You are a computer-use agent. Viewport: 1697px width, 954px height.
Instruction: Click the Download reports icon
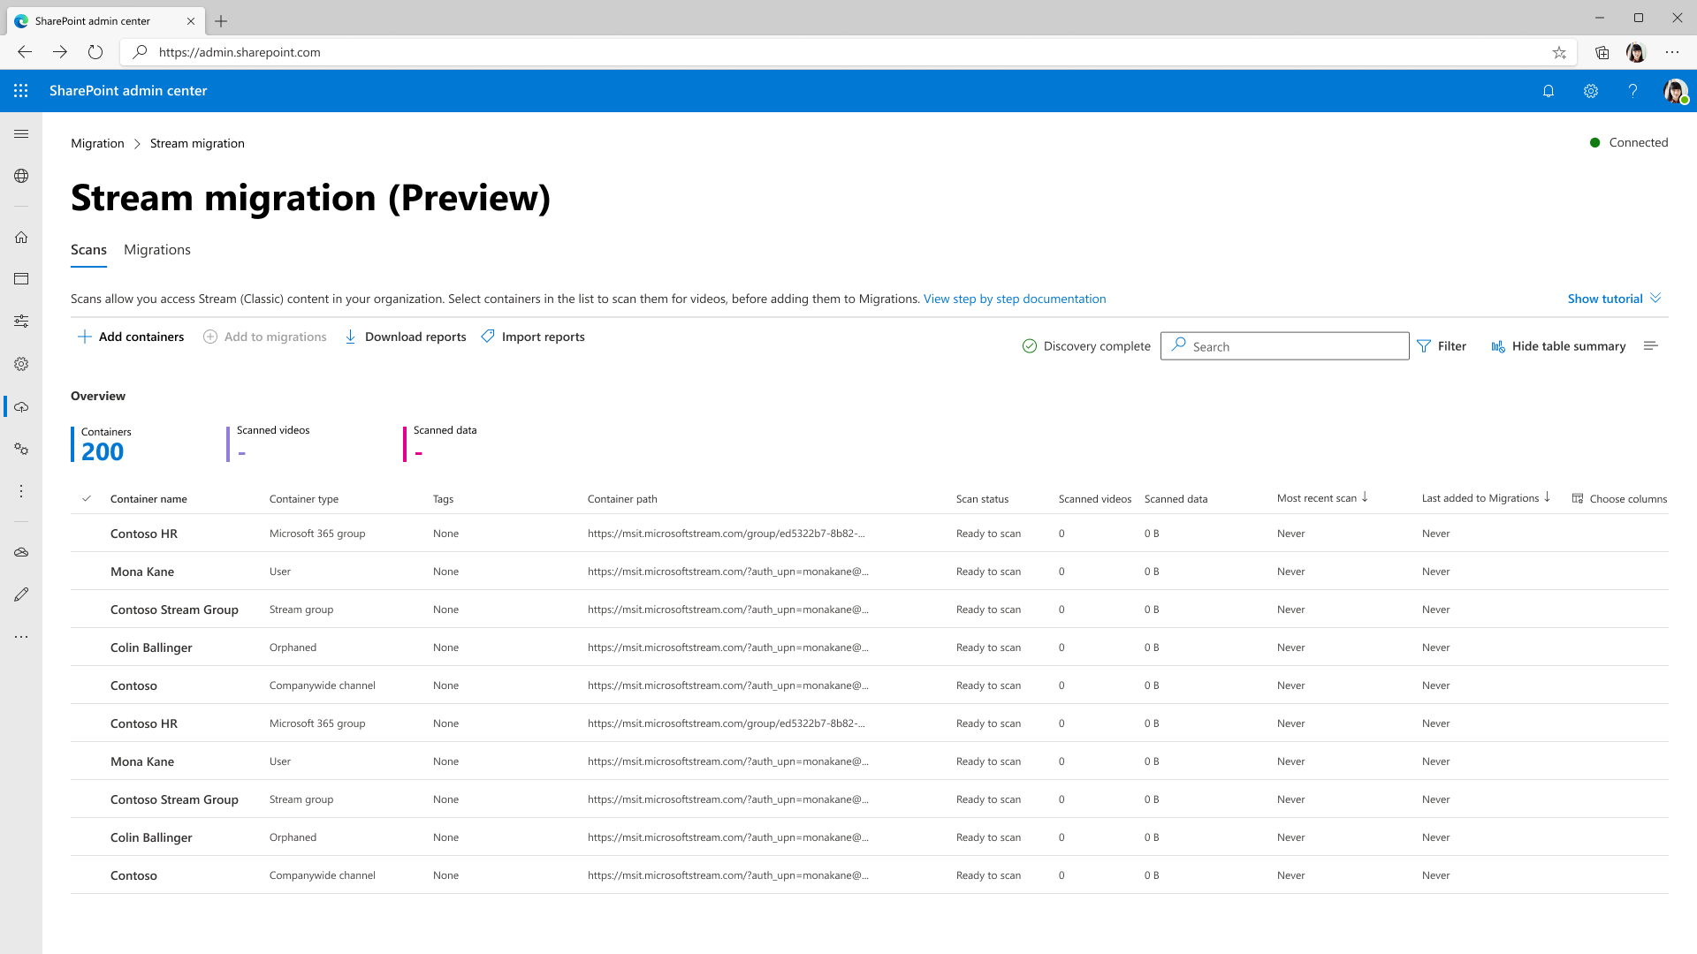[350, 337]
